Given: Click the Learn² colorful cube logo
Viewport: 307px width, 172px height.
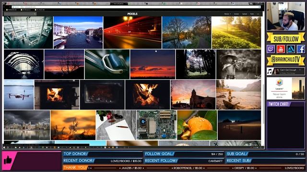Looking at the screenshot, I should [x=279, y=82].
